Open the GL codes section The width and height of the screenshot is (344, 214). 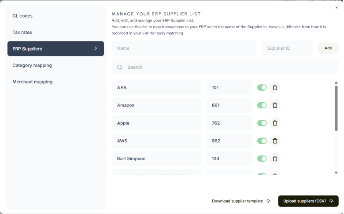point(22,16)
